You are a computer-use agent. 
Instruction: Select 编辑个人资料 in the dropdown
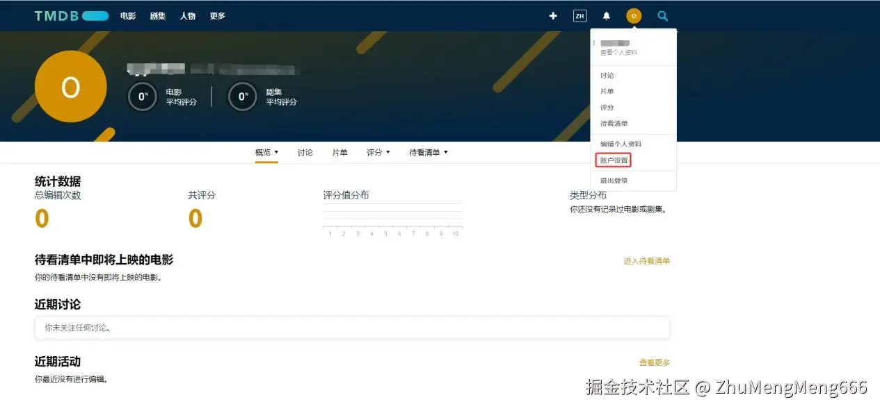(621, 144)
